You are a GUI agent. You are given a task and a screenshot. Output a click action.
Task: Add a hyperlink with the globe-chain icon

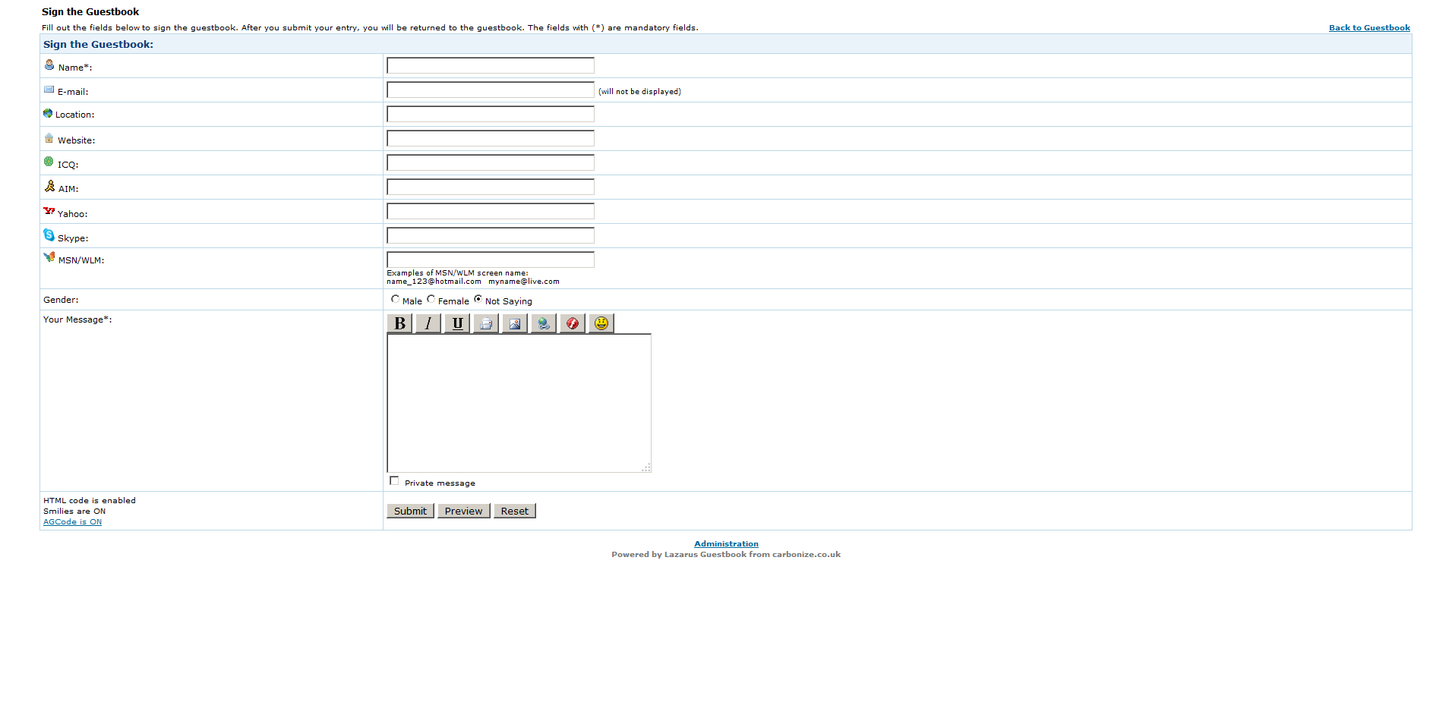(544, 323)
